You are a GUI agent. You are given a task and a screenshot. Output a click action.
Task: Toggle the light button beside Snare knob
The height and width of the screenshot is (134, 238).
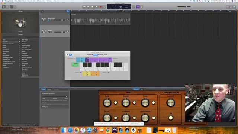click(x=134, y=103)
